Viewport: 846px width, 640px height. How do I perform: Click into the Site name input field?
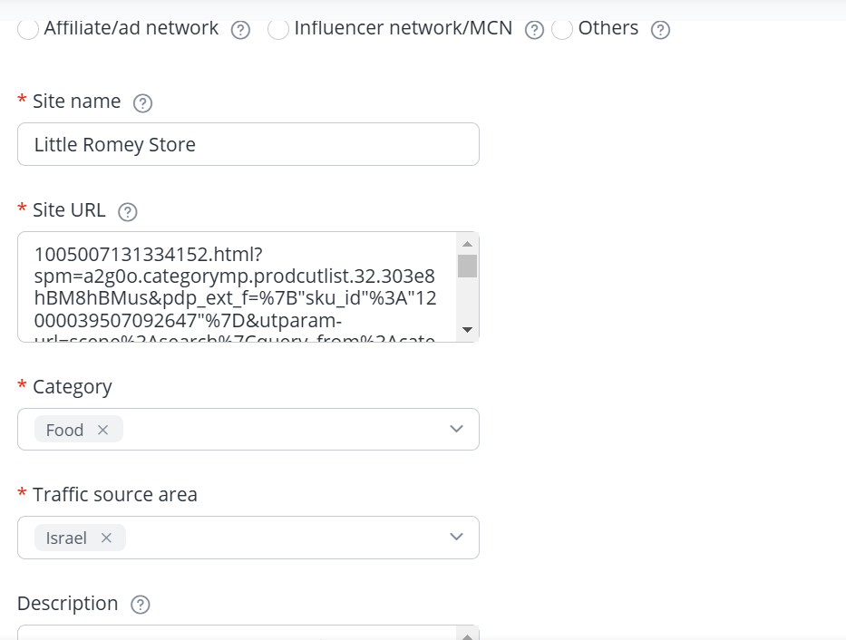[x=248, y=144]
